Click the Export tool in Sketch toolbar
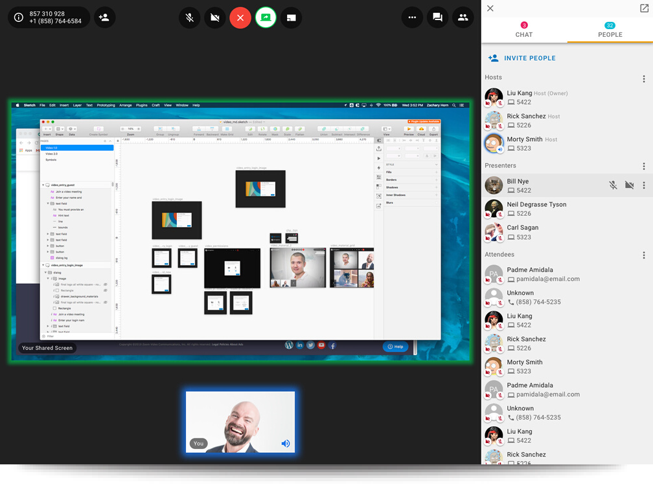Screen dimensions: 653x487 click(433, 131)
